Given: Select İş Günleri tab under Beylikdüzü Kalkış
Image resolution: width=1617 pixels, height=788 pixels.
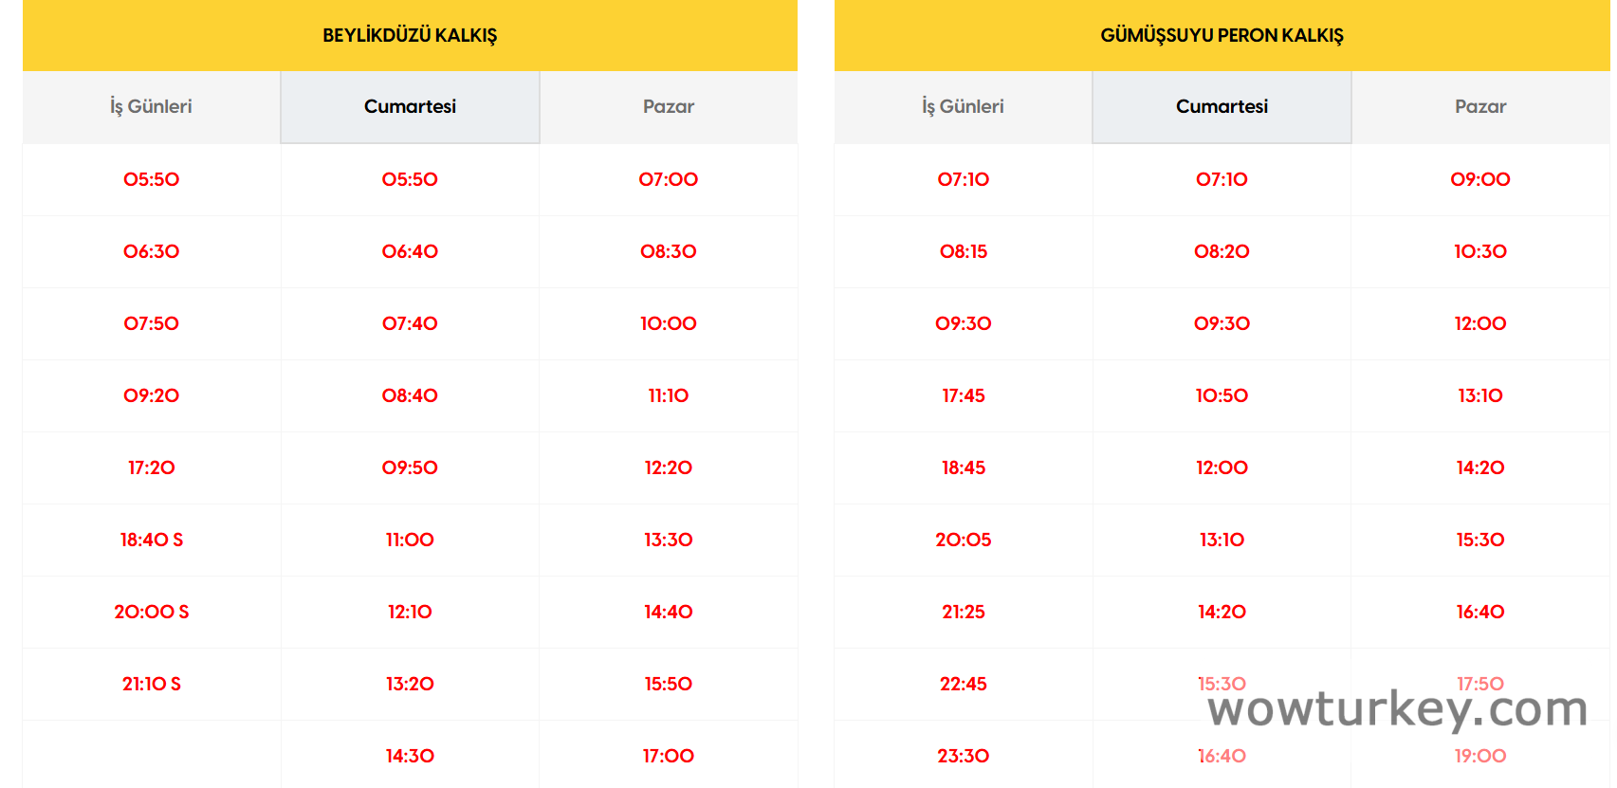Looking at the screenshot, I should [151, 107].
